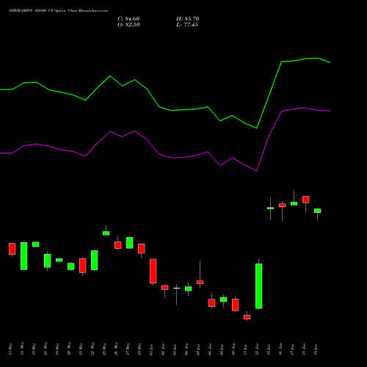Viewport: 367px width, 367px height.
Task: Click the 14 May date label
Action: point(22,349)
